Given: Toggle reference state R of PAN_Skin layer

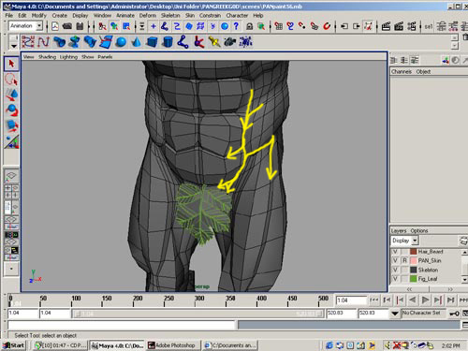Looking at the screenshot, I should pyautogui.click(x=404, y=260).
